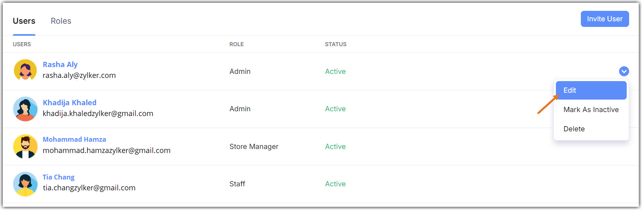This screenshot has width=642, height=210.
Task: Click the Store Manager role cell
Action: point(254,147)
